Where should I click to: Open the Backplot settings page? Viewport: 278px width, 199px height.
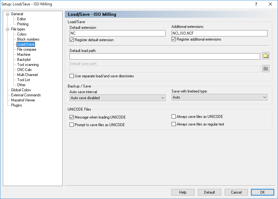(24, 60)
